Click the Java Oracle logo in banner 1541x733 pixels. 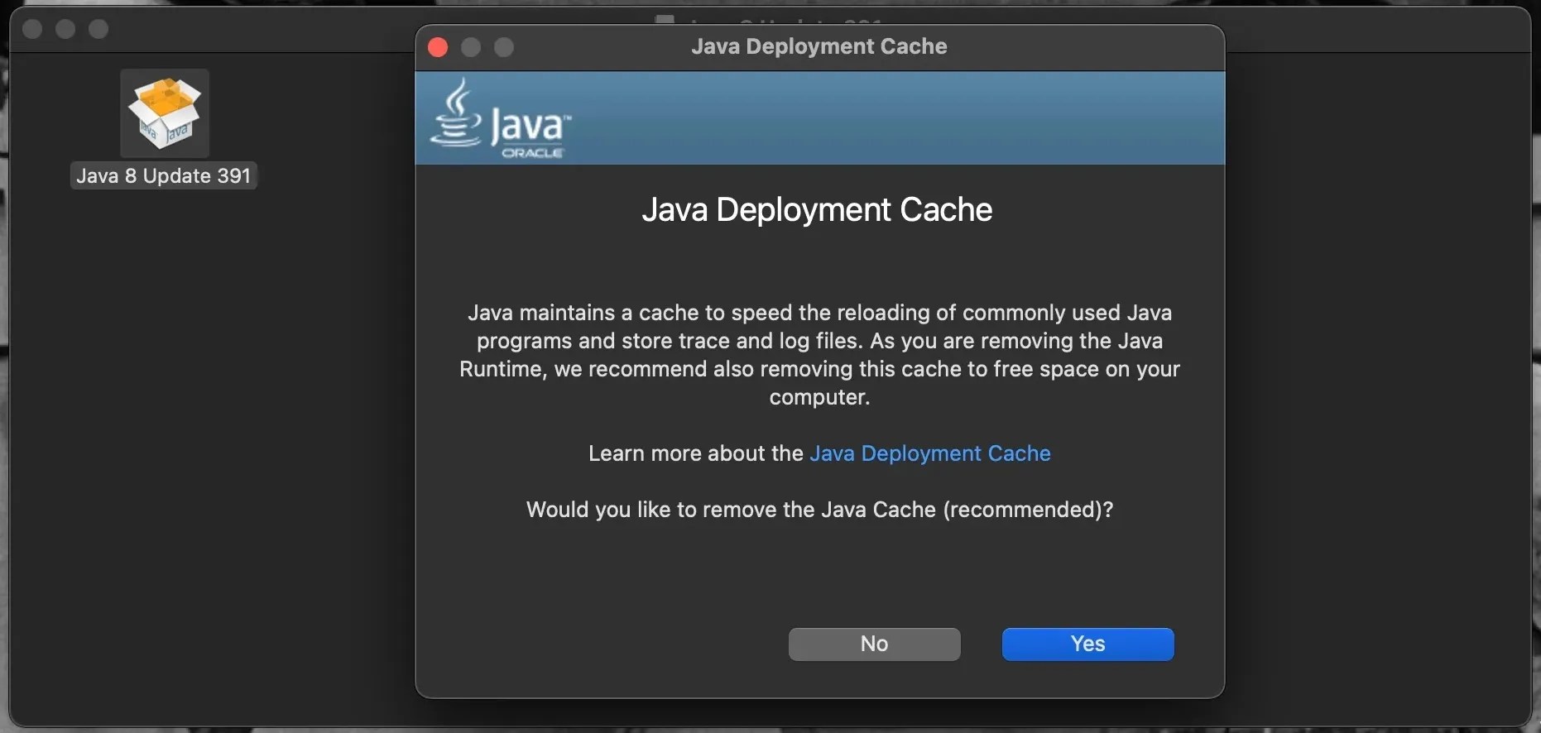[501, 118]
